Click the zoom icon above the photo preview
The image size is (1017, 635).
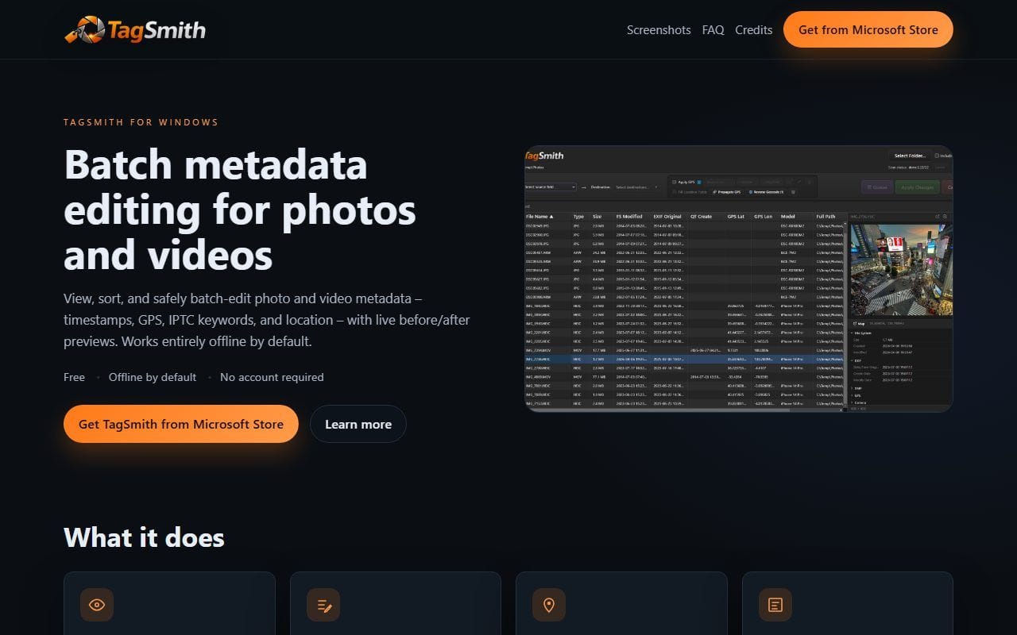(x=945, y=216)
